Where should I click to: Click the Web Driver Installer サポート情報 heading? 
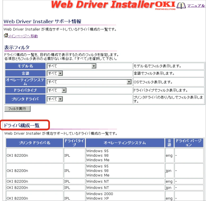[x=42, y=21]
